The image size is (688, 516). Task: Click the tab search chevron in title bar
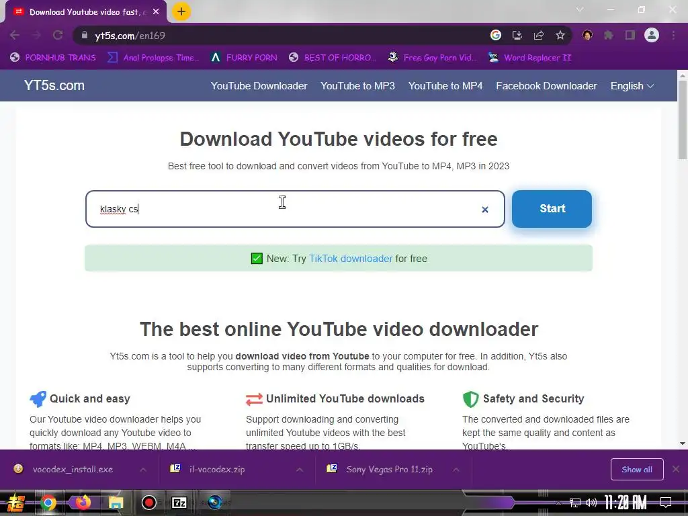coord(580,9)
